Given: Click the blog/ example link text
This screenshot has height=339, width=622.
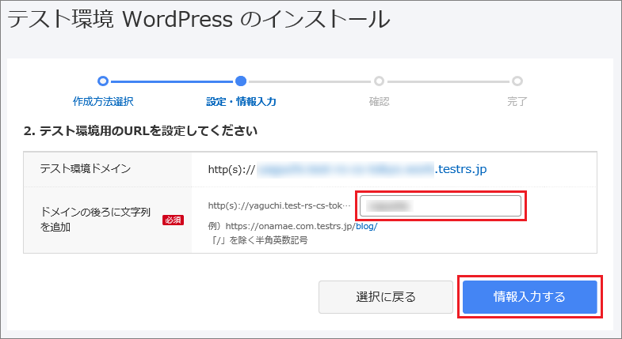Looking at the screenshot, I should pyautogui.click(x=367, y=226).
